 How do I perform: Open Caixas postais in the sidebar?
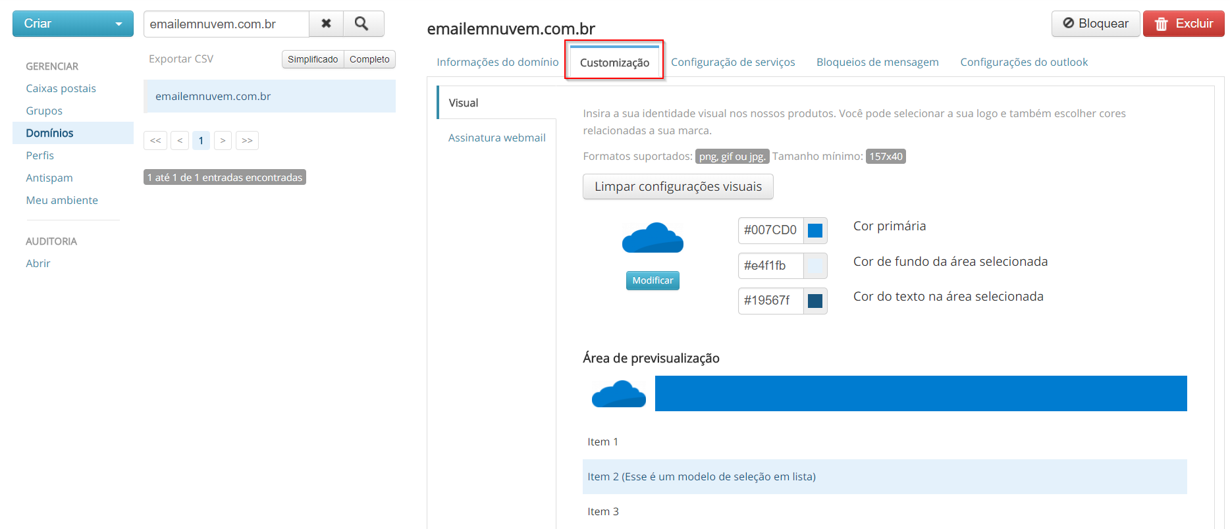61,88
